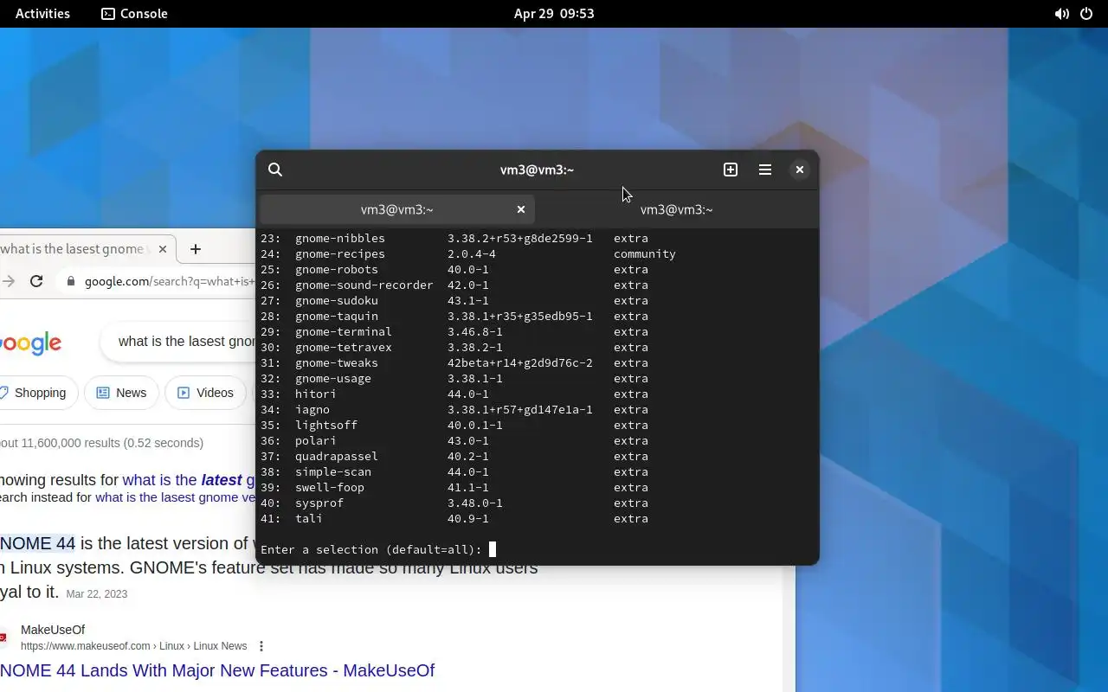This screenshot has height=692, width=1108.
Task: Click version '3.46.8-1' in terminal
Action: pyautogui.click(x=475, y=331)
